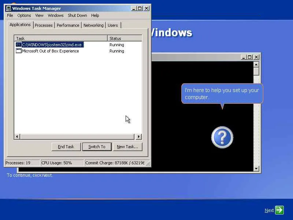
Task: Click the command window scroll down arrow
Action: (256, 169)
